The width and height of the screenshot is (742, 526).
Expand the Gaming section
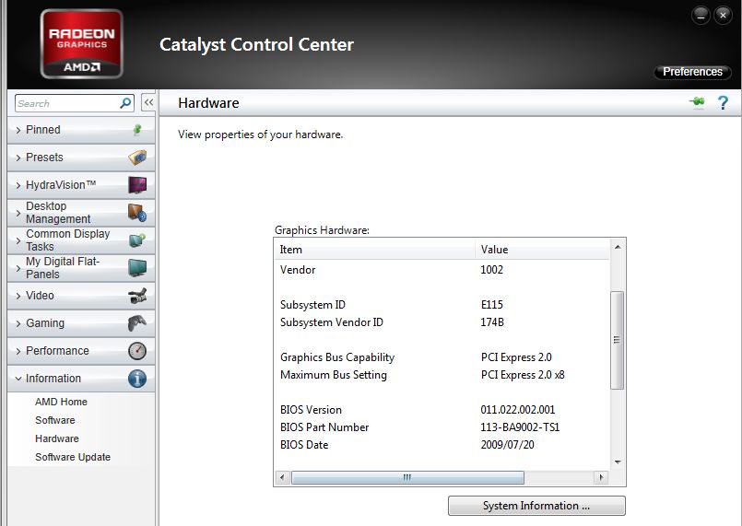(81, 323)
